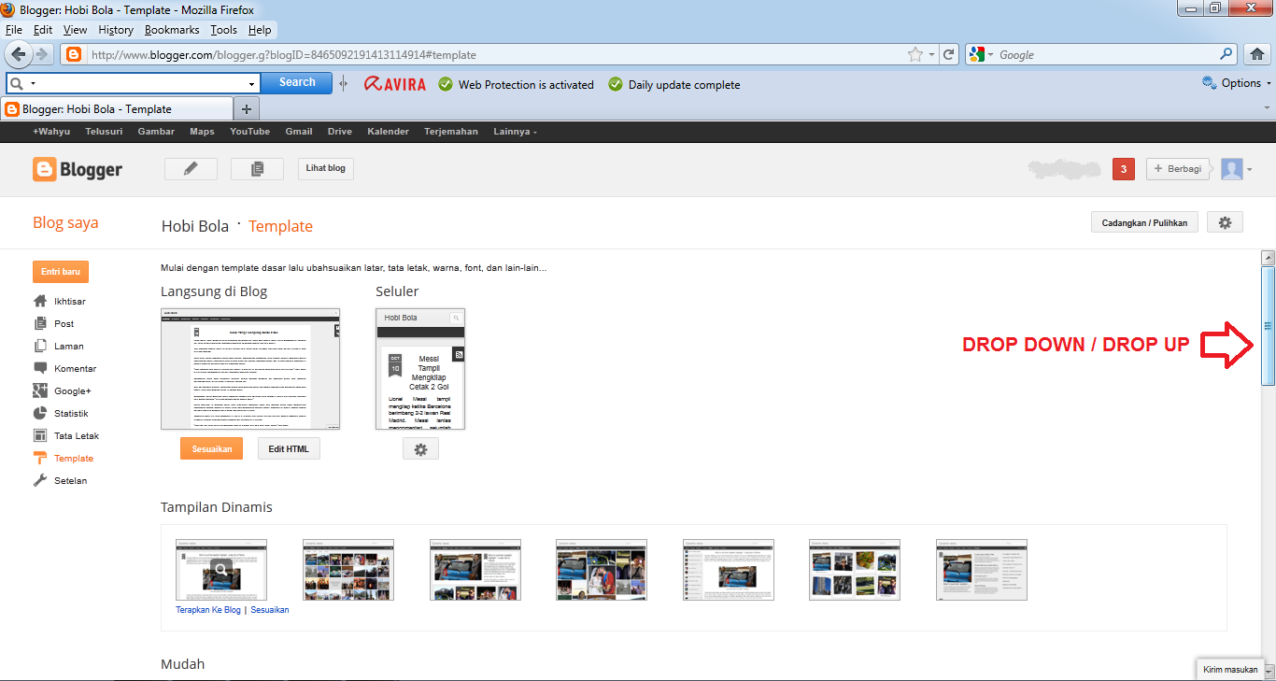Click the page vertical scrollbar thumb

pyautogui.click(x=1268, y=325)
